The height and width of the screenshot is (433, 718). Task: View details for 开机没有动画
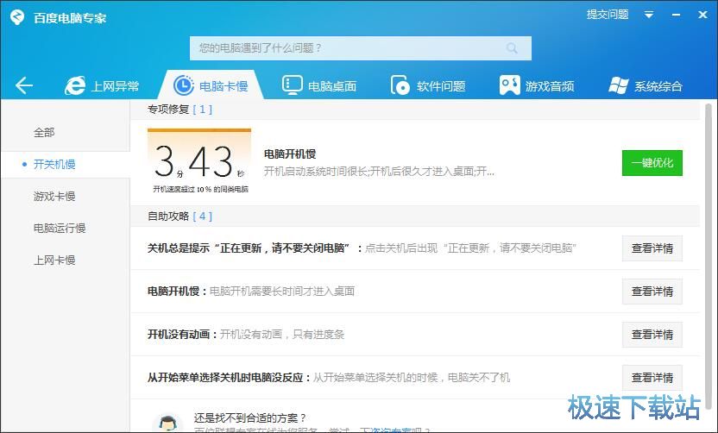(x=652, y=335)
